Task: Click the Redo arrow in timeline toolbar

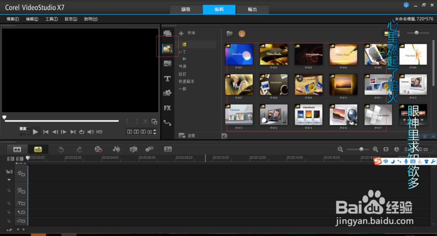Action: [x=80, y=149]
